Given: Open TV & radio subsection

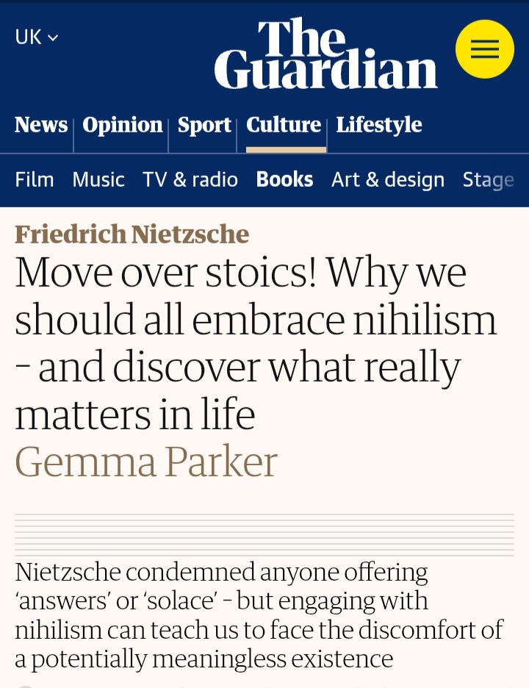Looking at the screenshot, I should [x=190, y=180].
